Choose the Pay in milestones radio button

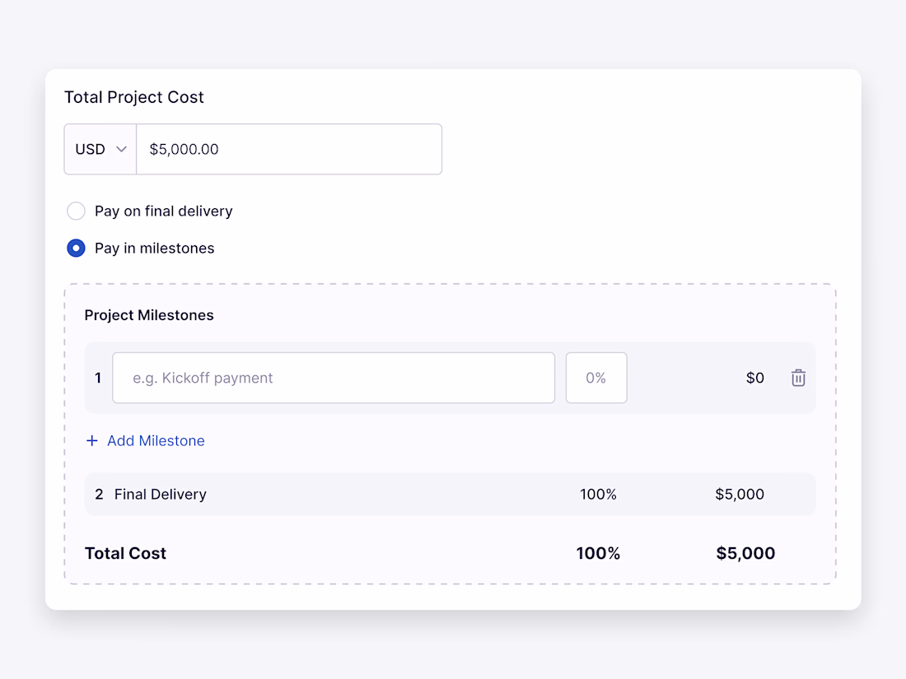point(76,249)
